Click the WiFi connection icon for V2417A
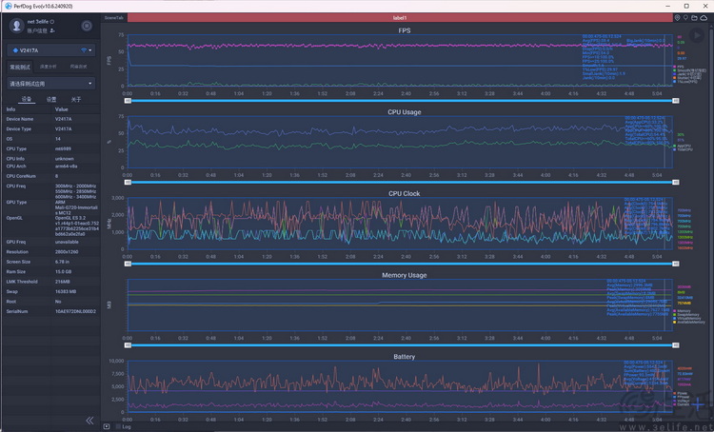The height and width of the screenshot is (432, 714). tap(84, 50)
